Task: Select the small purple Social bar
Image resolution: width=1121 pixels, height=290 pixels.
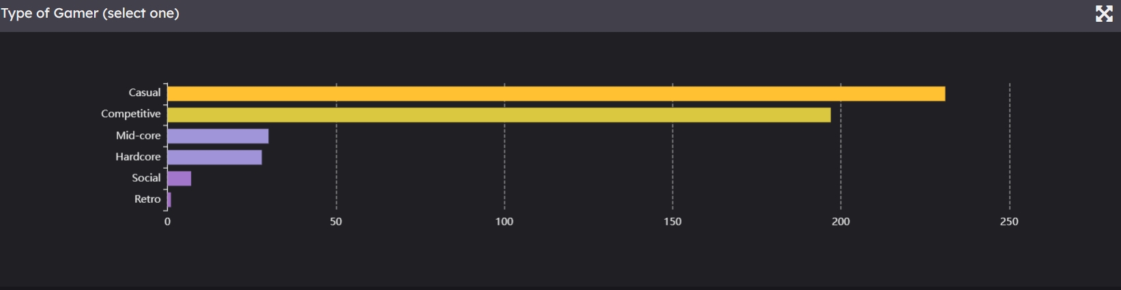Action: [179, 178]
